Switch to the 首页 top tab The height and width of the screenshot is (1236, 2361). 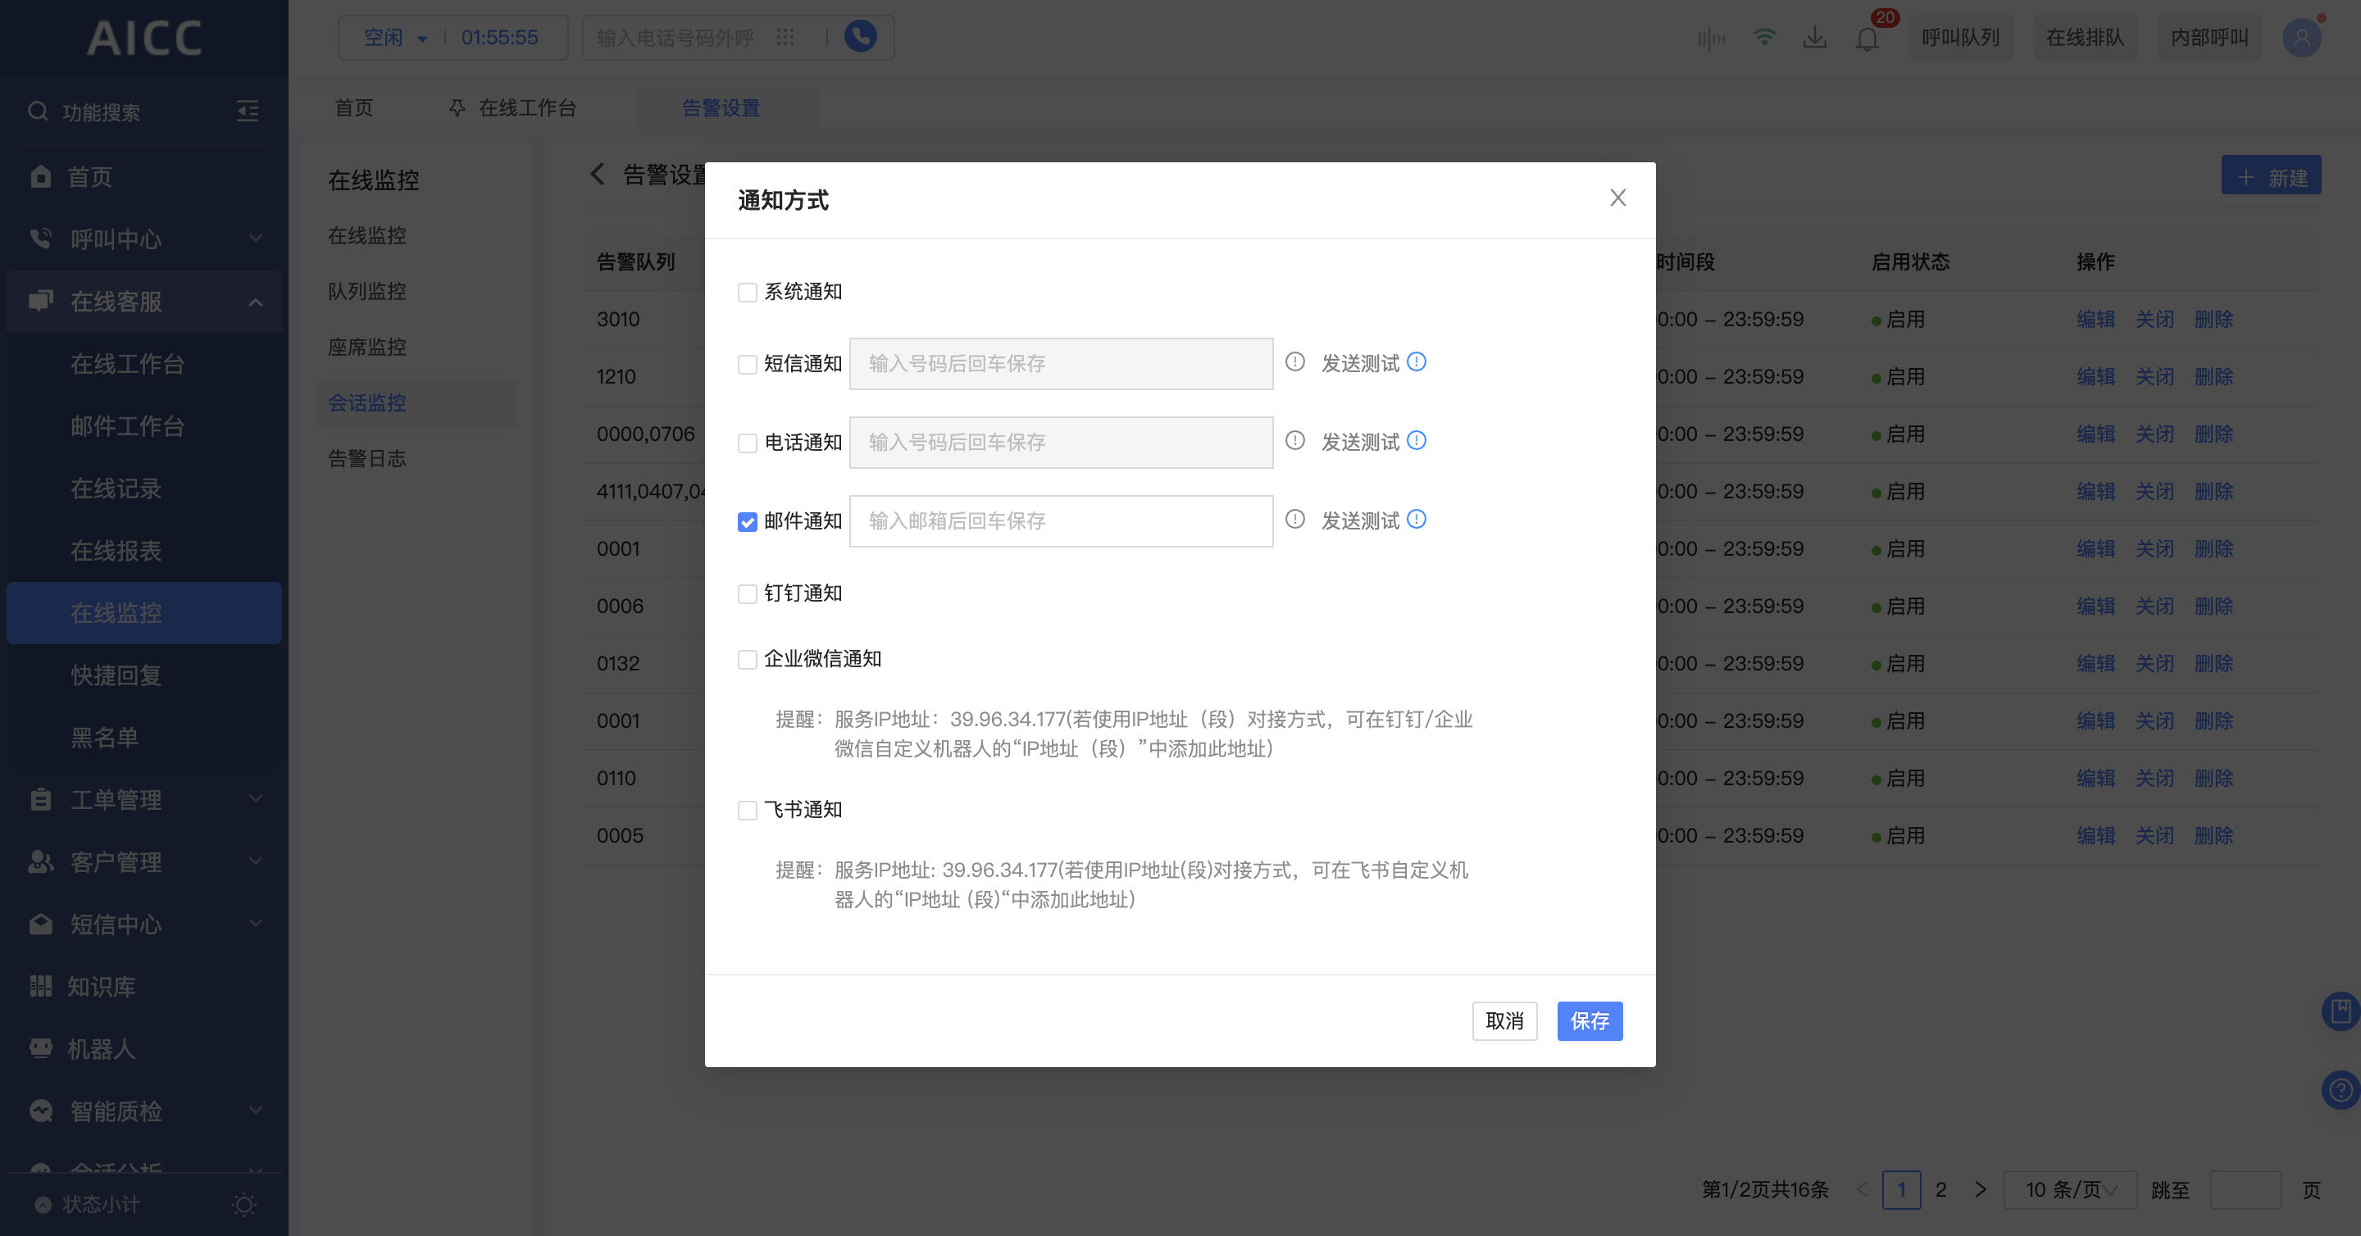tap(354, 108)
